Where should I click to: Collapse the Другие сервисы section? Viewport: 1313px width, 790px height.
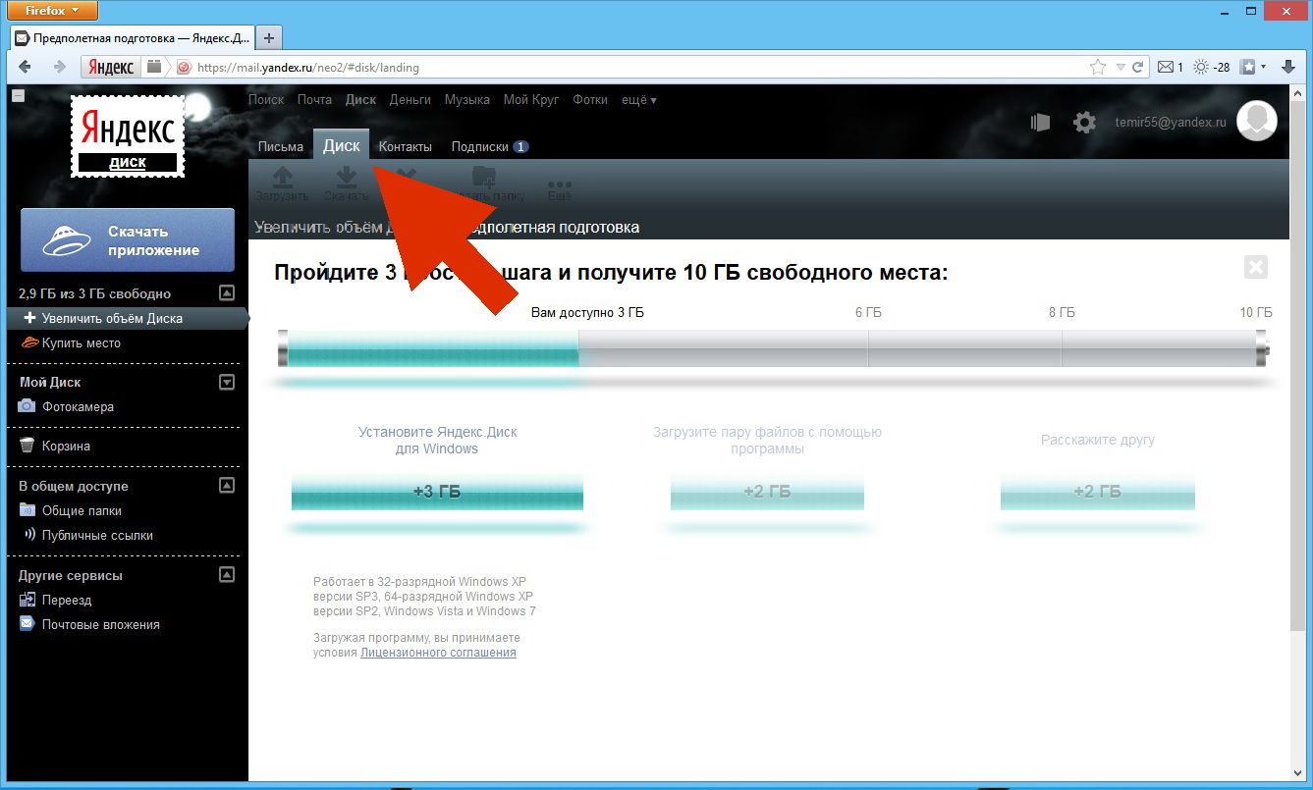click(x=227, y=575)
